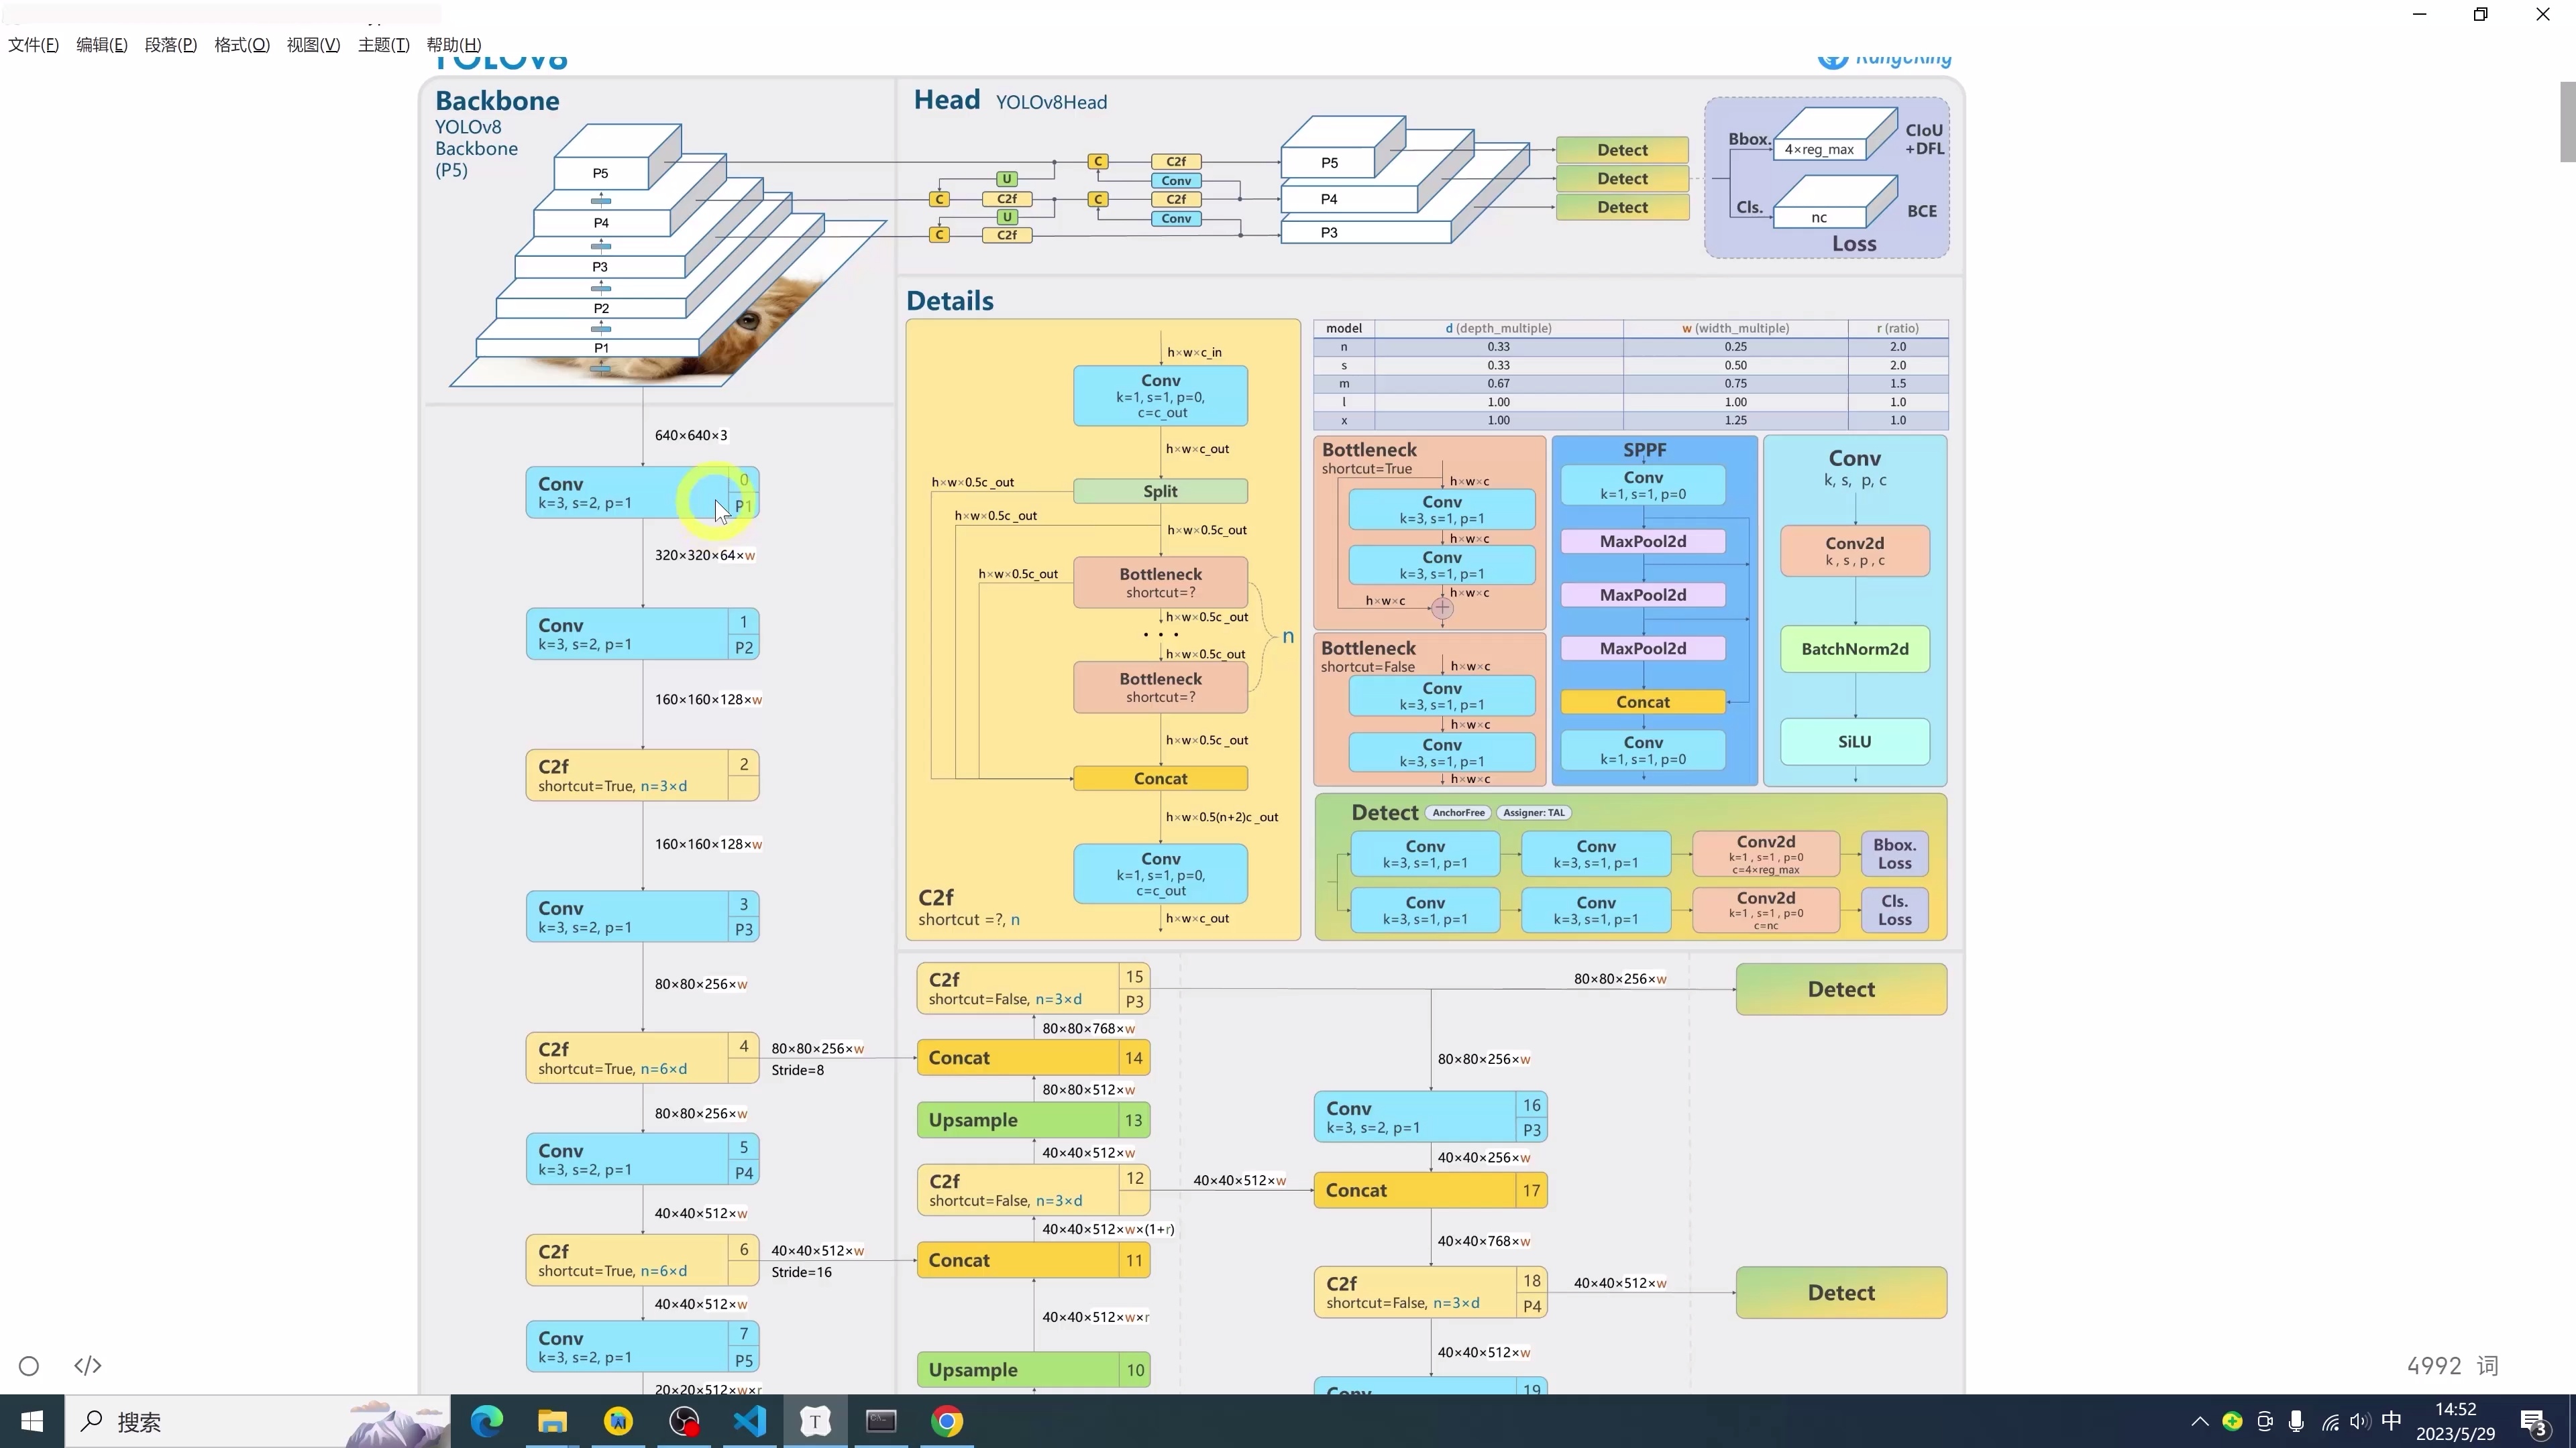Open Microsoft Edge from the taskbar
The height and width of the screenshot is (1448, 2576).
487,1421
